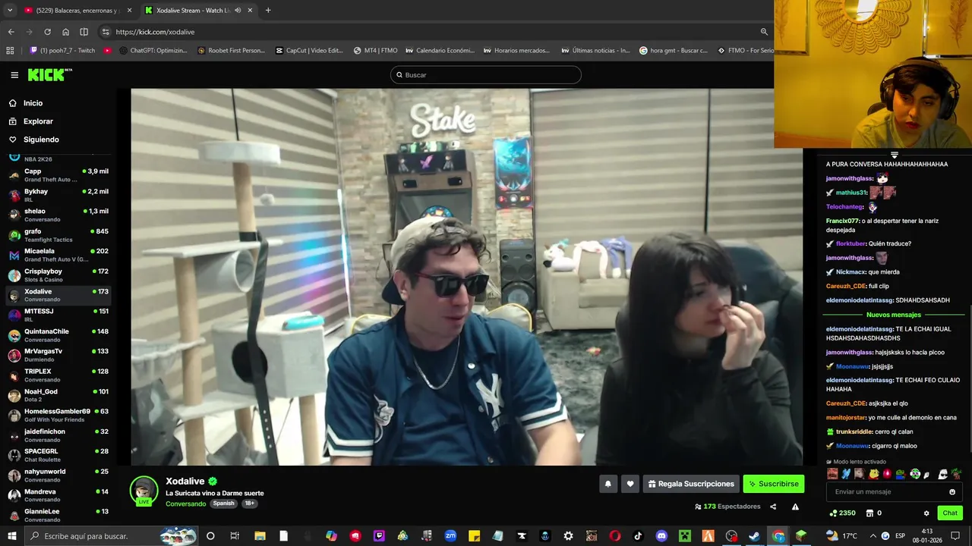This screenshot has height=546, width=972.
Task: Open QuintanaChile's channel in sidebar
Action: [x=59, y=335]
